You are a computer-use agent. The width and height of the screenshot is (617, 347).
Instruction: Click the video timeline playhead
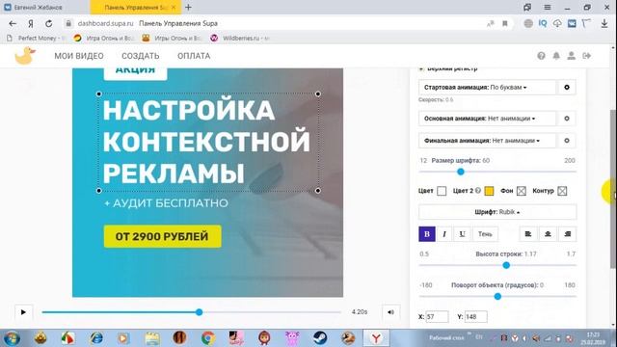click(x=200, y=312)
